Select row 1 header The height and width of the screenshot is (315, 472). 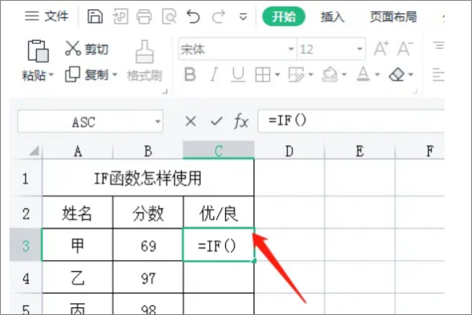(x=26, y=178)
